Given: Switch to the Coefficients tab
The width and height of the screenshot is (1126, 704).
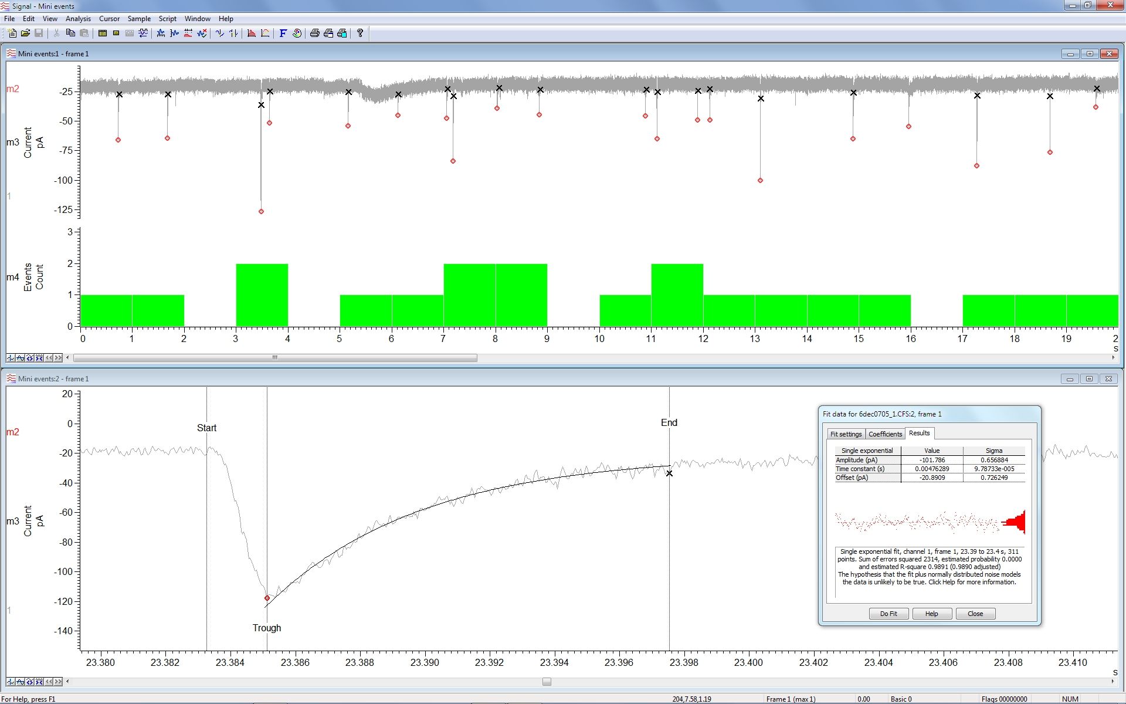Looking at the screenshot, I should (x=885, y=434).
